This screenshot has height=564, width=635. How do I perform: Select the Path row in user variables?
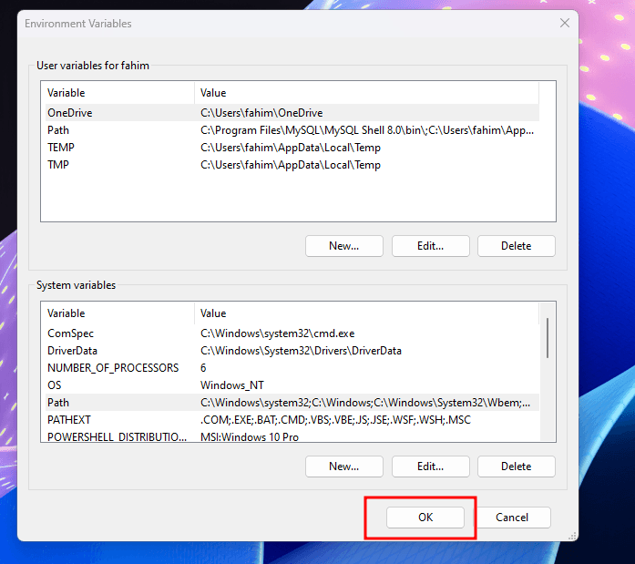(x=292, y=130)
